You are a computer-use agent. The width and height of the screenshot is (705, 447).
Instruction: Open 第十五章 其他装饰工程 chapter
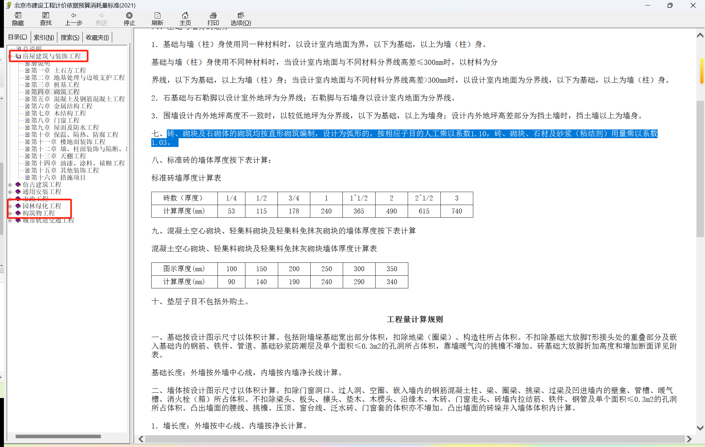click(x=65, y=170)
